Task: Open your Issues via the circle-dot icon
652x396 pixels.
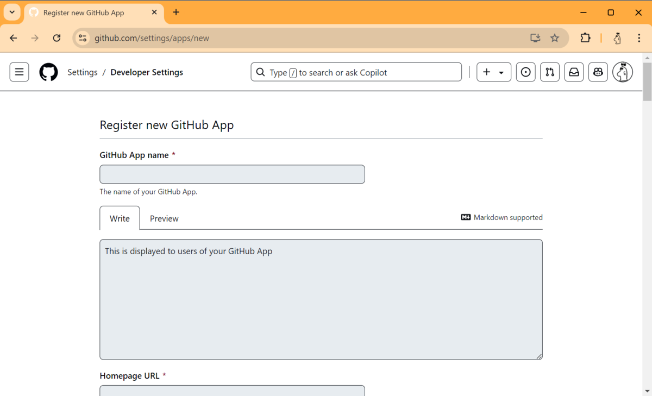Action: [x=525, y=72]
